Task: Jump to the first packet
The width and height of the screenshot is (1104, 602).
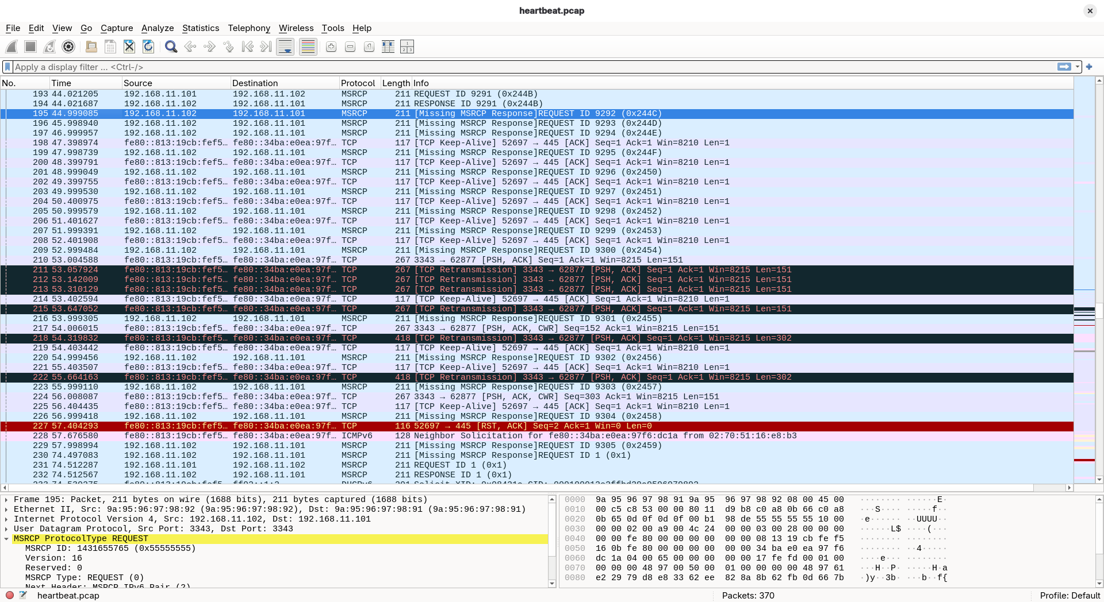Action: (247, 47)
